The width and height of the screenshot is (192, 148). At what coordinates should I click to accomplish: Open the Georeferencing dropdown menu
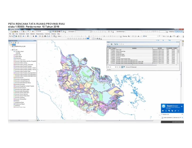pyautogui.click(x=120, y=31)
